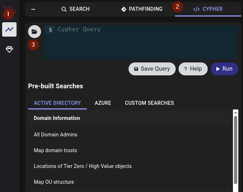Load the Map OU structure search

tap(54, 182)
